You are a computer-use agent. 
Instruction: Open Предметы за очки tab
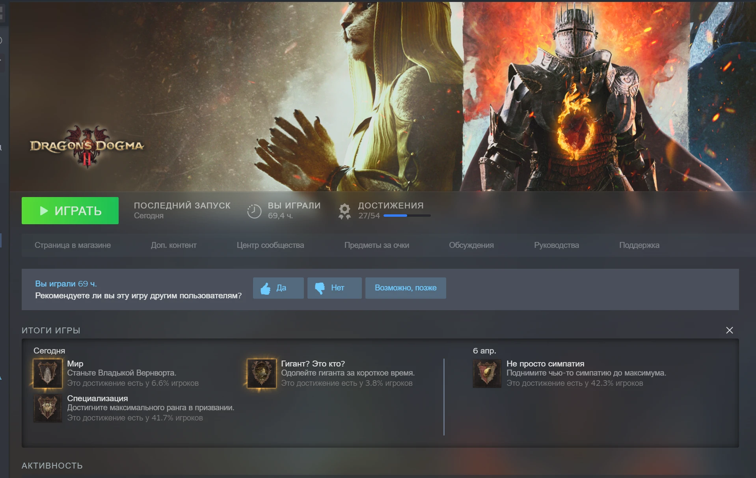(377, 245)
